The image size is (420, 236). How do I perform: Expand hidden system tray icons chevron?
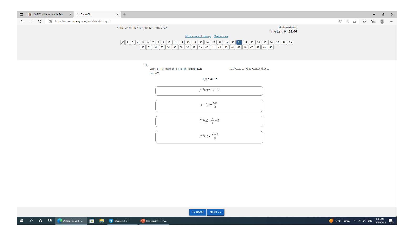355,221
